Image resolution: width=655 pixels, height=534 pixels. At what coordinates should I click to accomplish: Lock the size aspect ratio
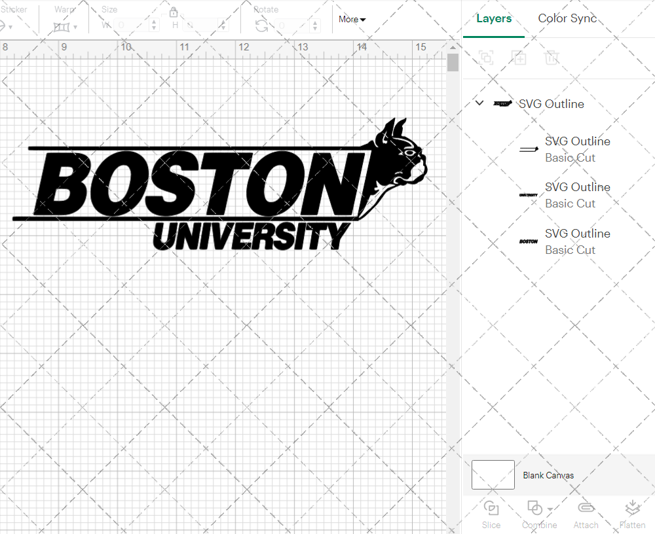[174, 12]
